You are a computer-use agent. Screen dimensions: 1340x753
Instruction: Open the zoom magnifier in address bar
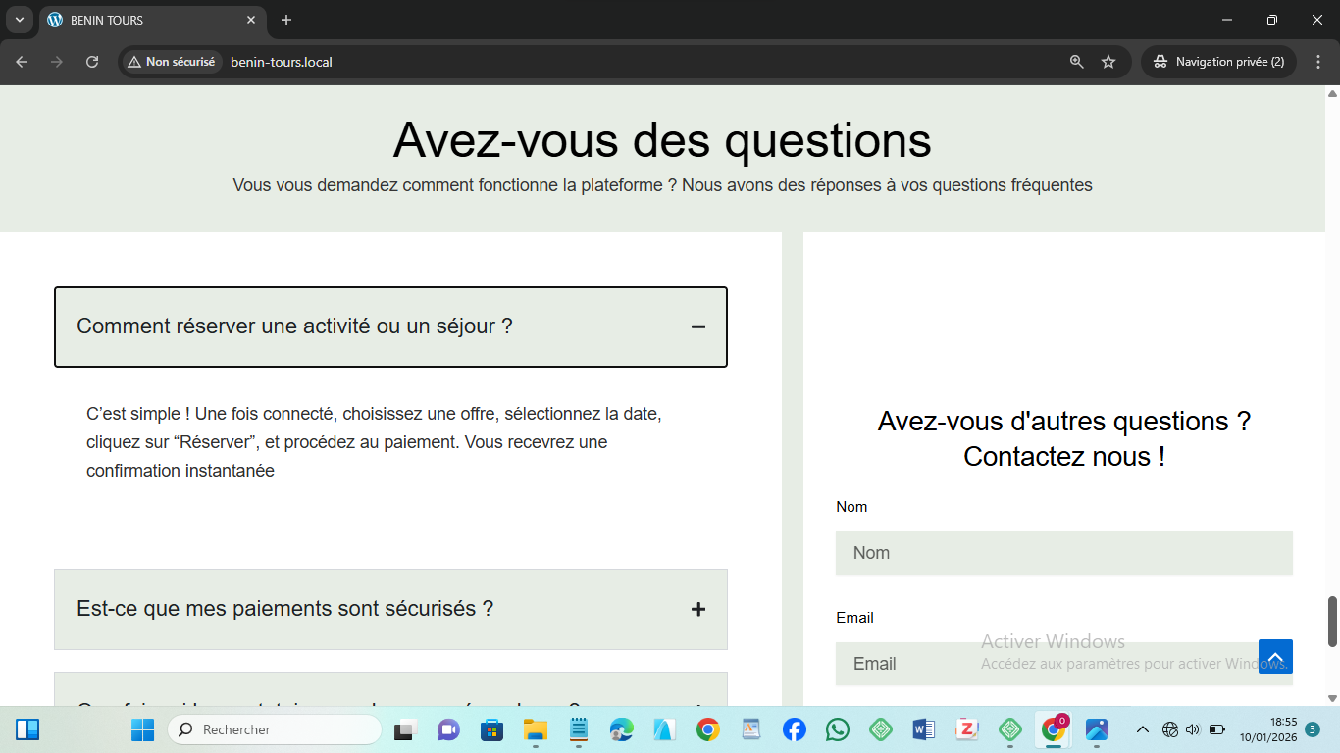click(x=1077, y=62)
